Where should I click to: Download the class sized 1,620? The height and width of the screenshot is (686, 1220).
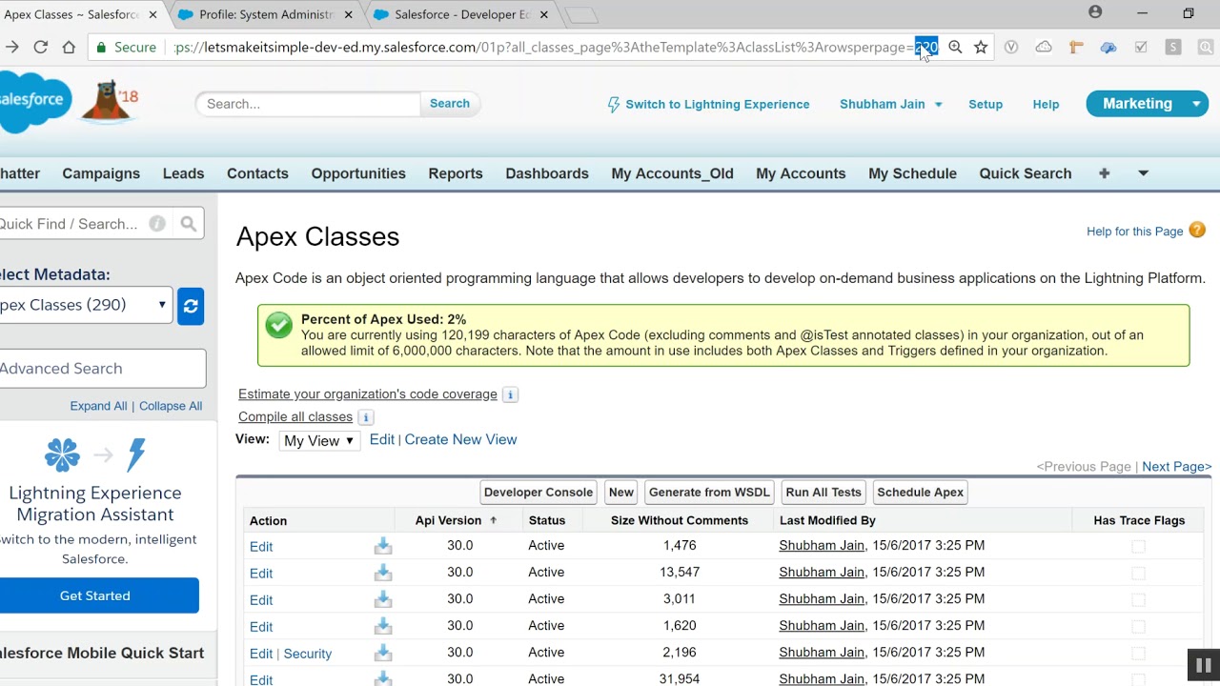[383, 626]
